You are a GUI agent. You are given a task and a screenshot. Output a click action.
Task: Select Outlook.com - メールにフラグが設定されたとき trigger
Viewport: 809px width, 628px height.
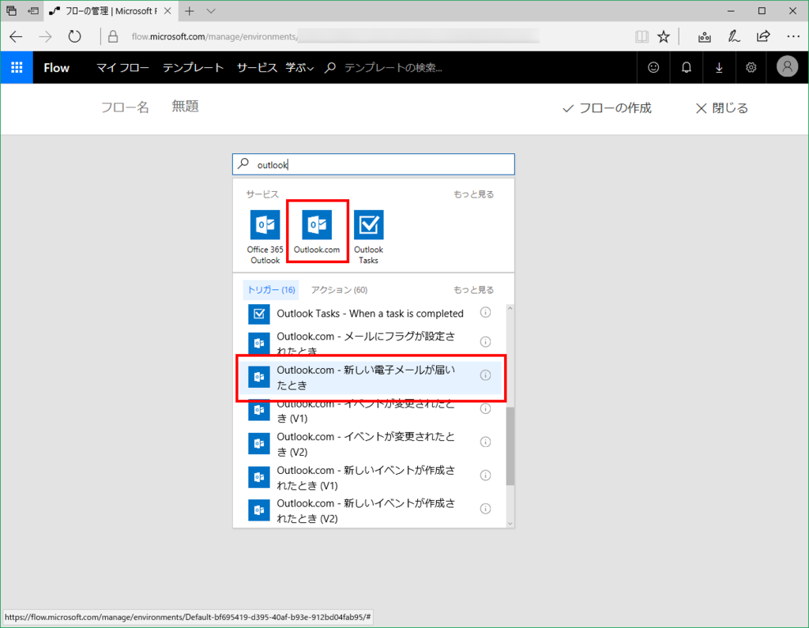[370, 341]
